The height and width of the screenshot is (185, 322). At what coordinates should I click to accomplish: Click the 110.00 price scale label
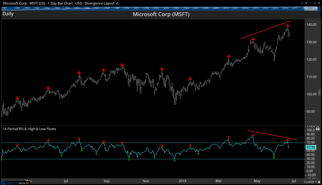click(x=311, y=77)
